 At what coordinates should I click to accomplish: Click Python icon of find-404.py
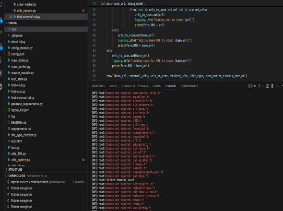(9, 85)
